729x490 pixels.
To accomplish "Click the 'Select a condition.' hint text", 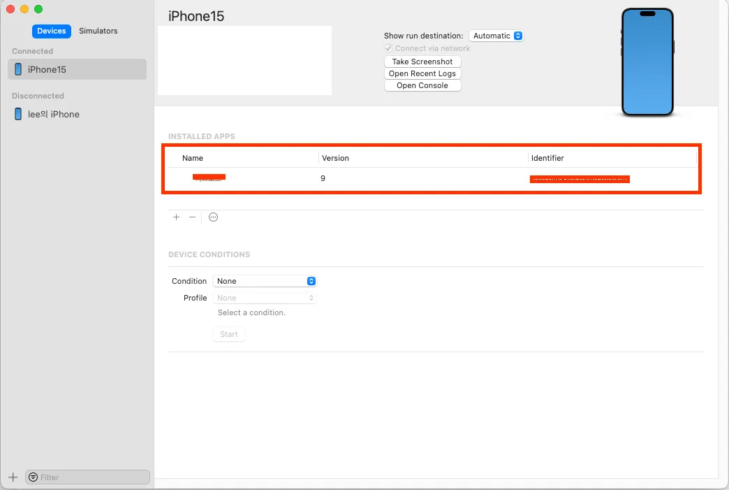I will point(251,312).
